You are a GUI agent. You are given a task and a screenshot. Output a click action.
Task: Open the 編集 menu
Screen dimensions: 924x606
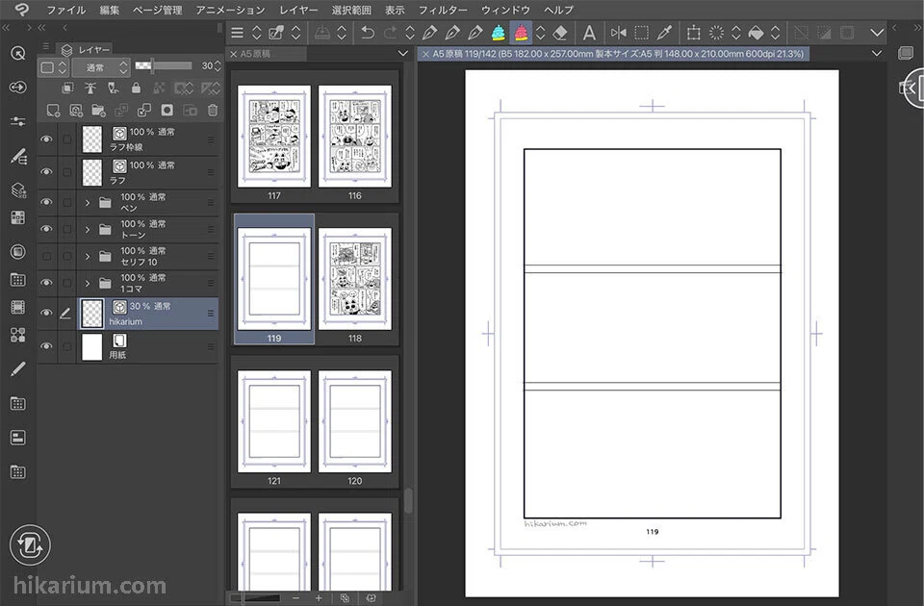109,10
